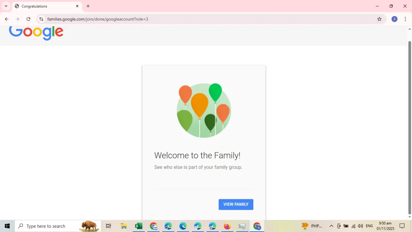
Task: Close the Congratulations tab
Action: [x=77, y=6]
